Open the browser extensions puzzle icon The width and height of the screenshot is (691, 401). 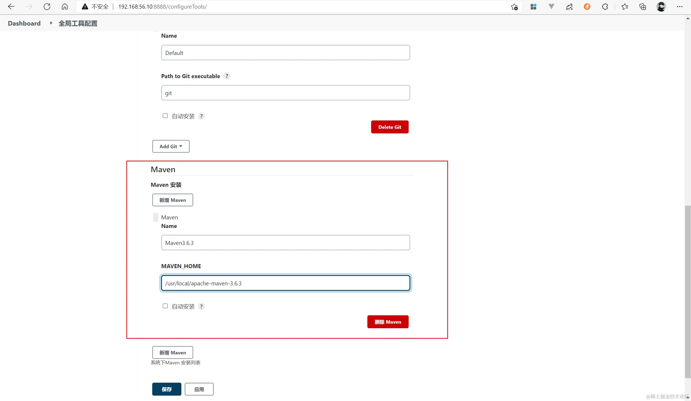pyautogui.click(x=605, y=7)
